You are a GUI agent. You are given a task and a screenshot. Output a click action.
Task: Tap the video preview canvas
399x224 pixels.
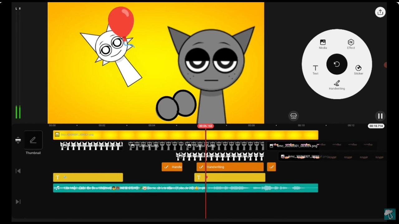[x=156, y=63]
